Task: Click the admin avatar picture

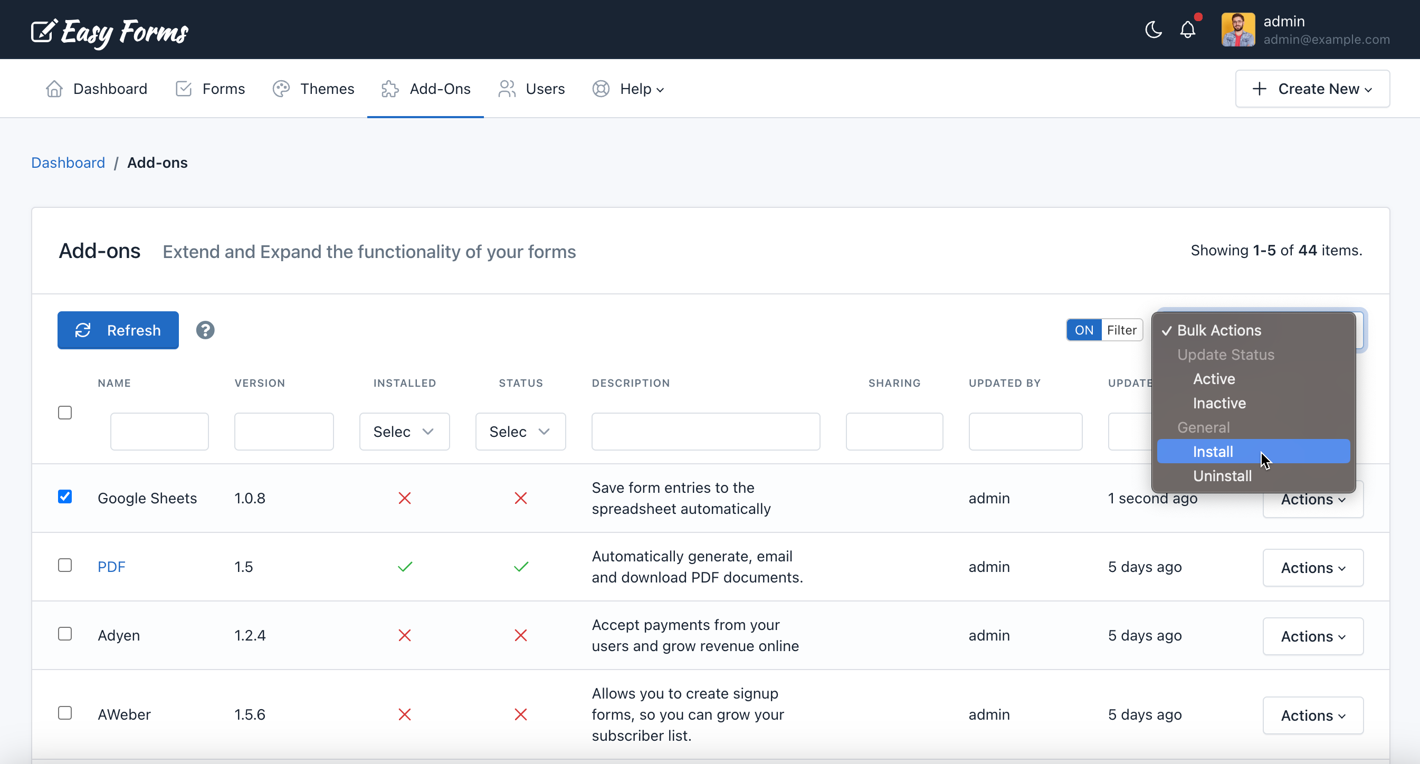Action: [1237, 30]
